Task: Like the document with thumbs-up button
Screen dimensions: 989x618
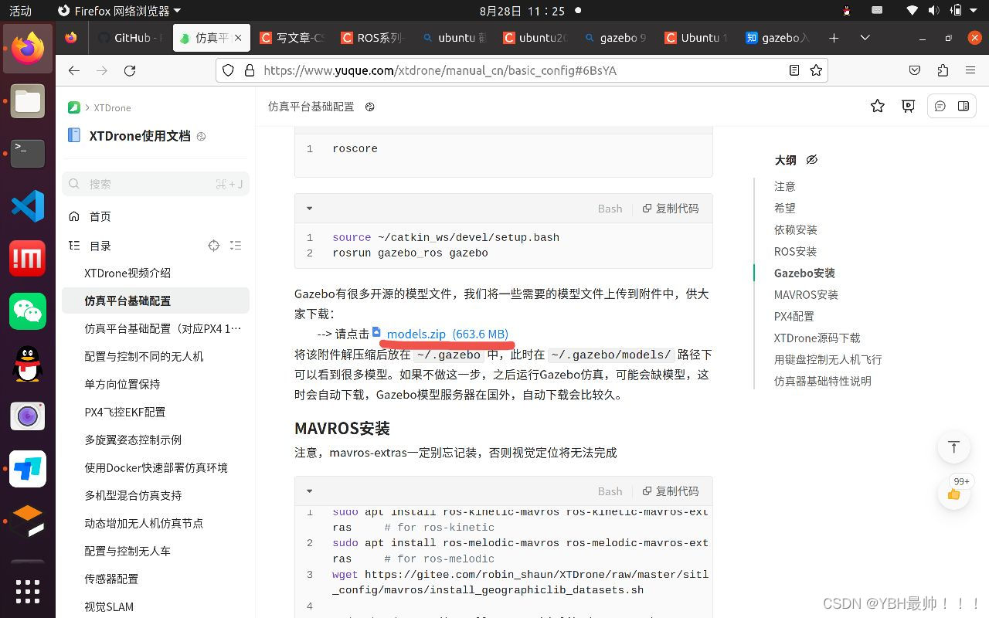Action: pyautogui.click(x=953, y=493)
